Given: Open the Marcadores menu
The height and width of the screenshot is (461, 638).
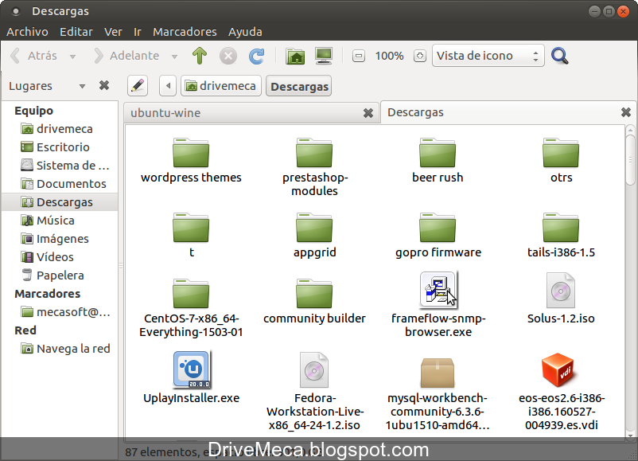Looking at the screenshot, I should [x=185, y=32].
